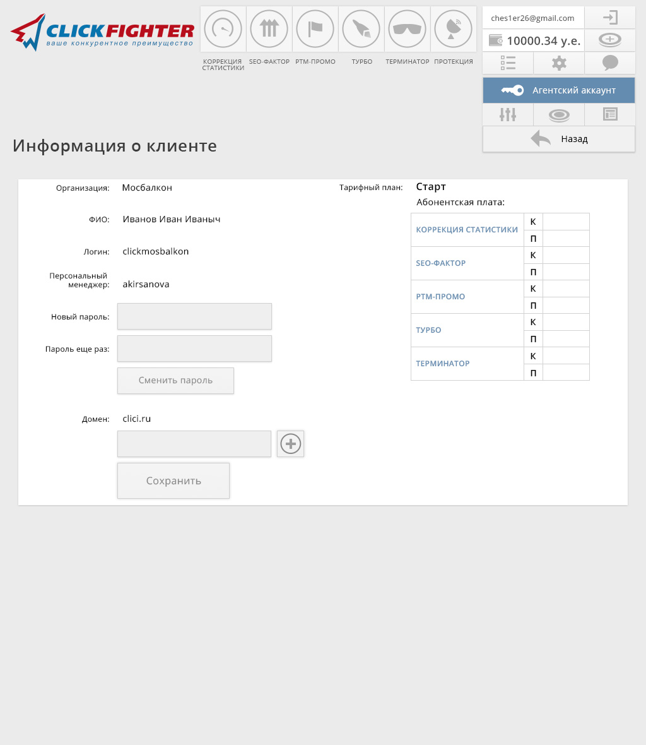Viewport: 646px width, 745px height.
Task: Open the Турбо rocket icon
Action: [361, 29]
